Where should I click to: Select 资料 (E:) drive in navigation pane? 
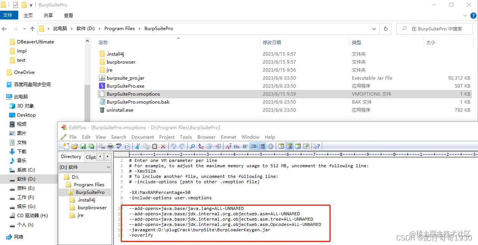click(26, 188)
